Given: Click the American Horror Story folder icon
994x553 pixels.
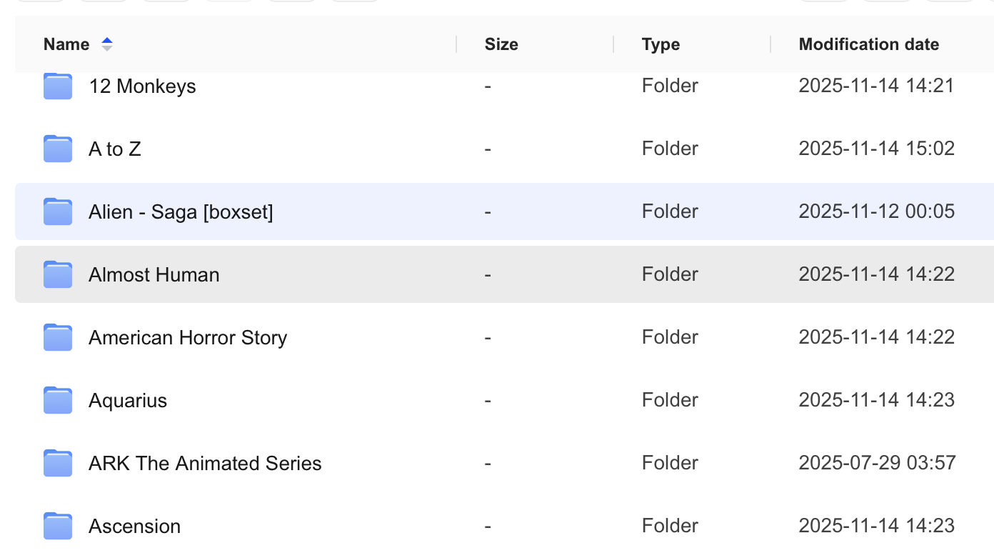Looking at the screenshot, I should 58,338.
